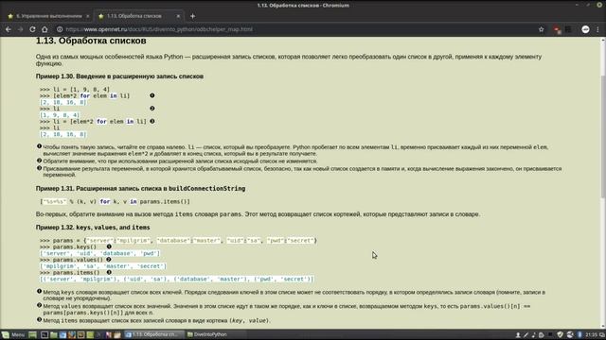606x340 pixels.
Task: Open the browser home page
Action: pyautogui.click(x=45, y=29)
